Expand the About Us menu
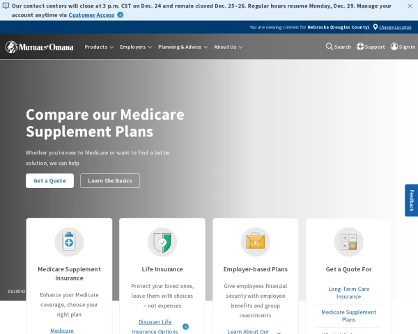This screenshot has height=334, width=418. pyautogui.click(x=228, y=47)
